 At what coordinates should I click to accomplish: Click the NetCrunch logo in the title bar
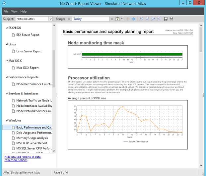(4, 3)
